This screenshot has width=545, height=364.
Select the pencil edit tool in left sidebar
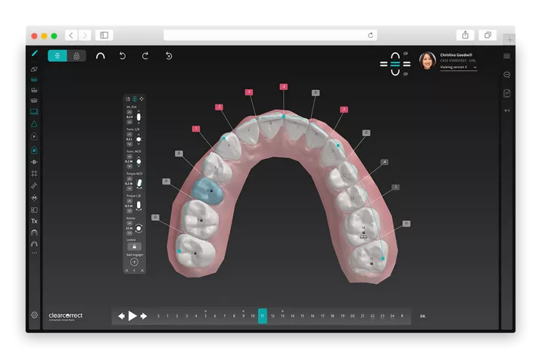click(x=34, y=54)
